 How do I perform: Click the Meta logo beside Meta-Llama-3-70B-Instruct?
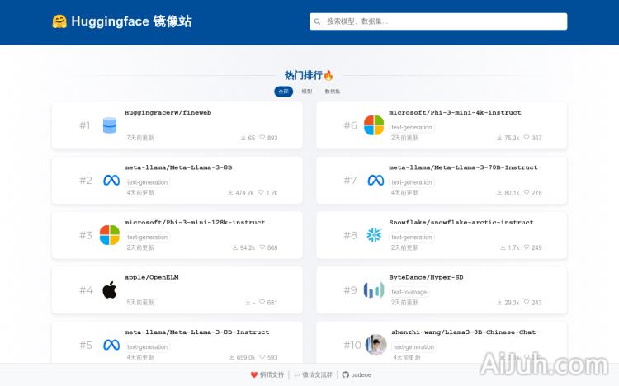click(376, 181)
